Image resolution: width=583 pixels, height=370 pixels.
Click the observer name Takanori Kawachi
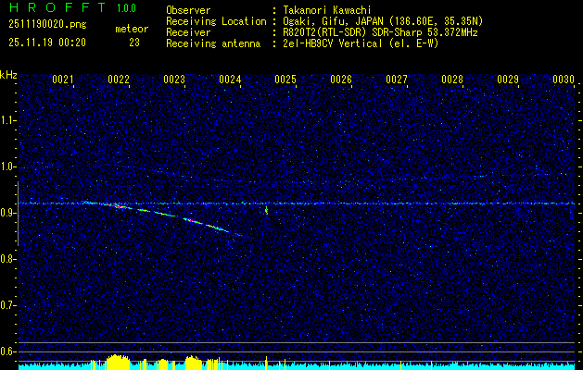325,10
